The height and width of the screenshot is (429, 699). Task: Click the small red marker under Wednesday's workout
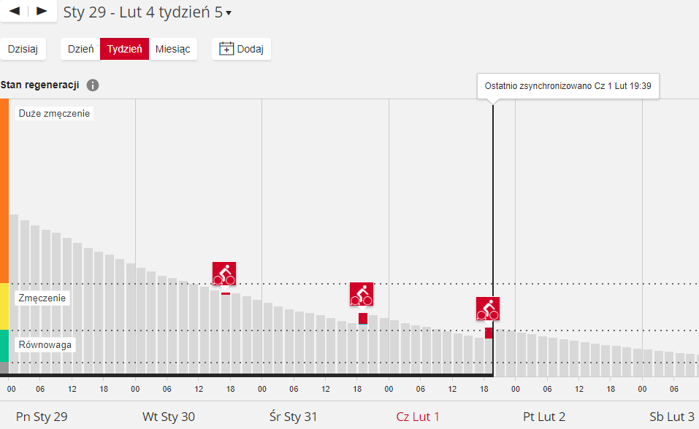coord(363,318)
